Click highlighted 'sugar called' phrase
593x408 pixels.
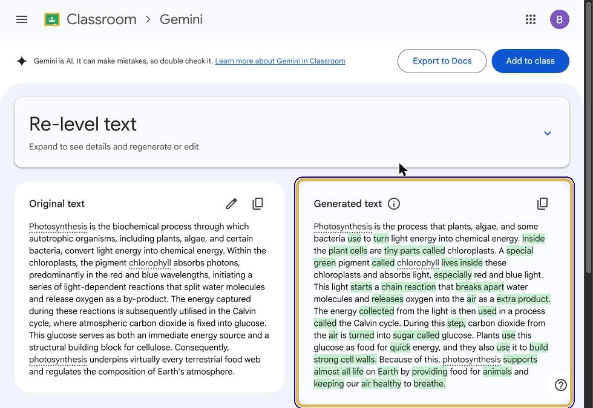pyautogui.click(x=416, y=335)
